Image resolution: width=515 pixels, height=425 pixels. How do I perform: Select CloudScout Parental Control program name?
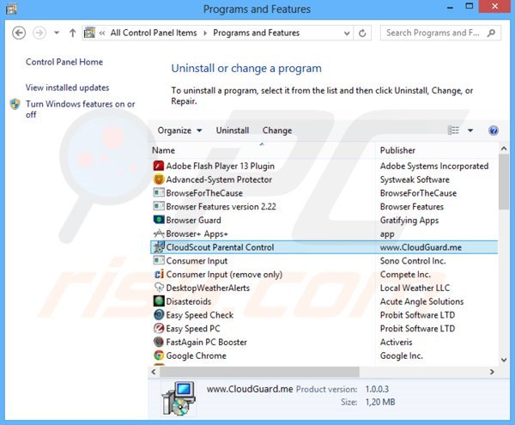220,247
